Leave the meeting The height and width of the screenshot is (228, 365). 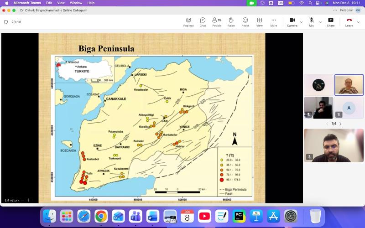tap(349, 22)
